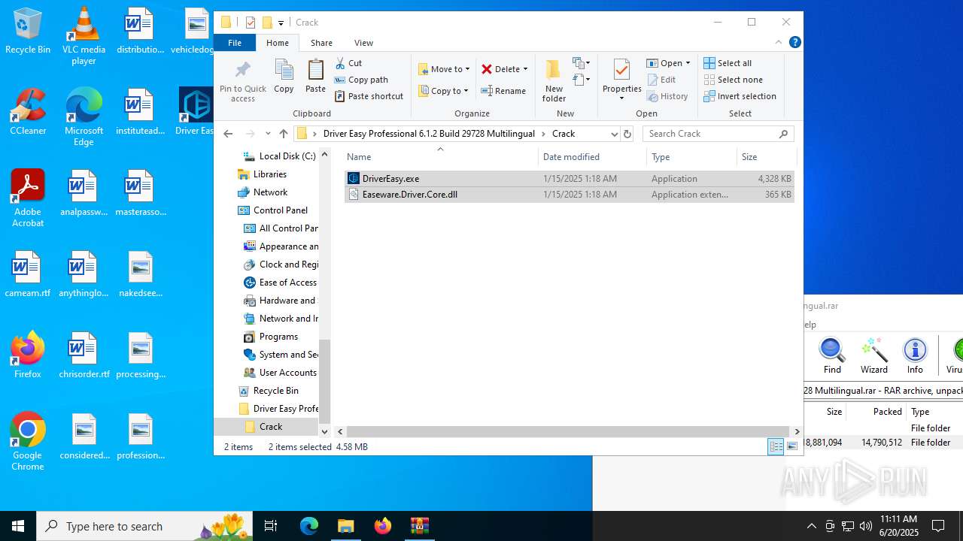Click WinRAR Find toolbar icon
The width and height of the screenshot is (963, 541).
pos(832,356)
